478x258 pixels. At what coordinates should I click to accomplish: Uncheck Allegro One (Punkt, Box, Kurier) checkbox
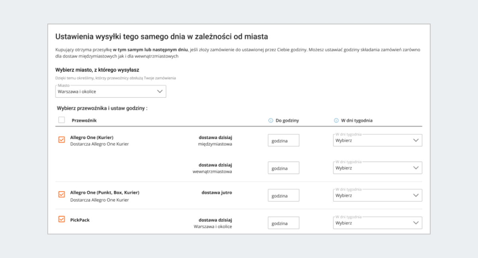tap(62, 194)
